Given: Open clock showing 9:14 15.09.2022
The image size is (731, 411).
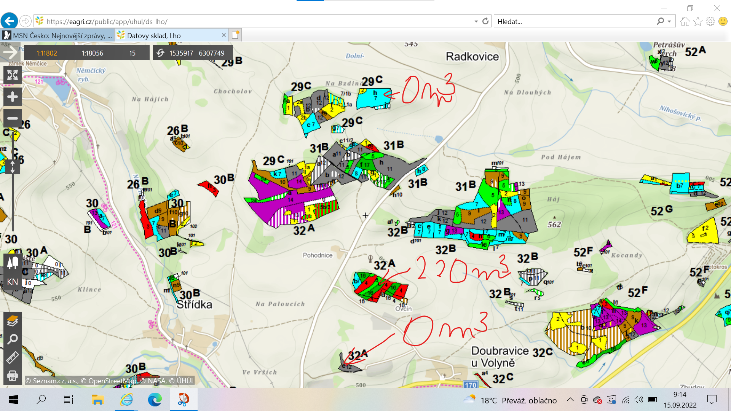Looking at the screenshot, I should pos(680,400).
